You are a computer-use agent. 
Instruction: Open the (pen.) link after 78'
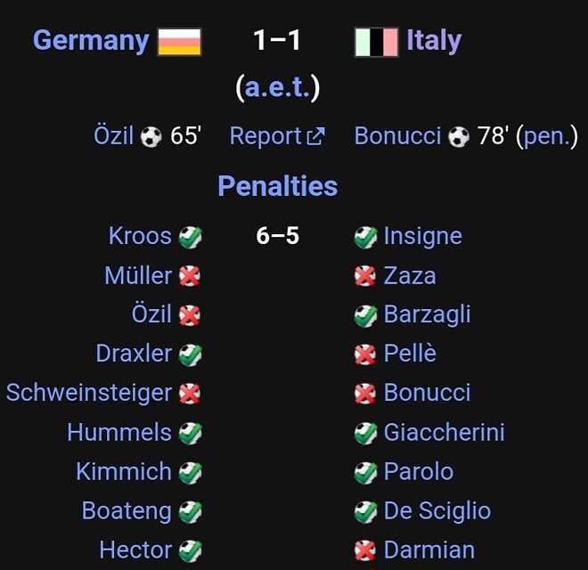click(547, 135)
